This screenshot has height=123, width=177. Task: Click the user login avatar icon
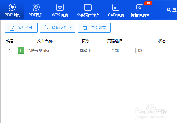pos(169,10)
